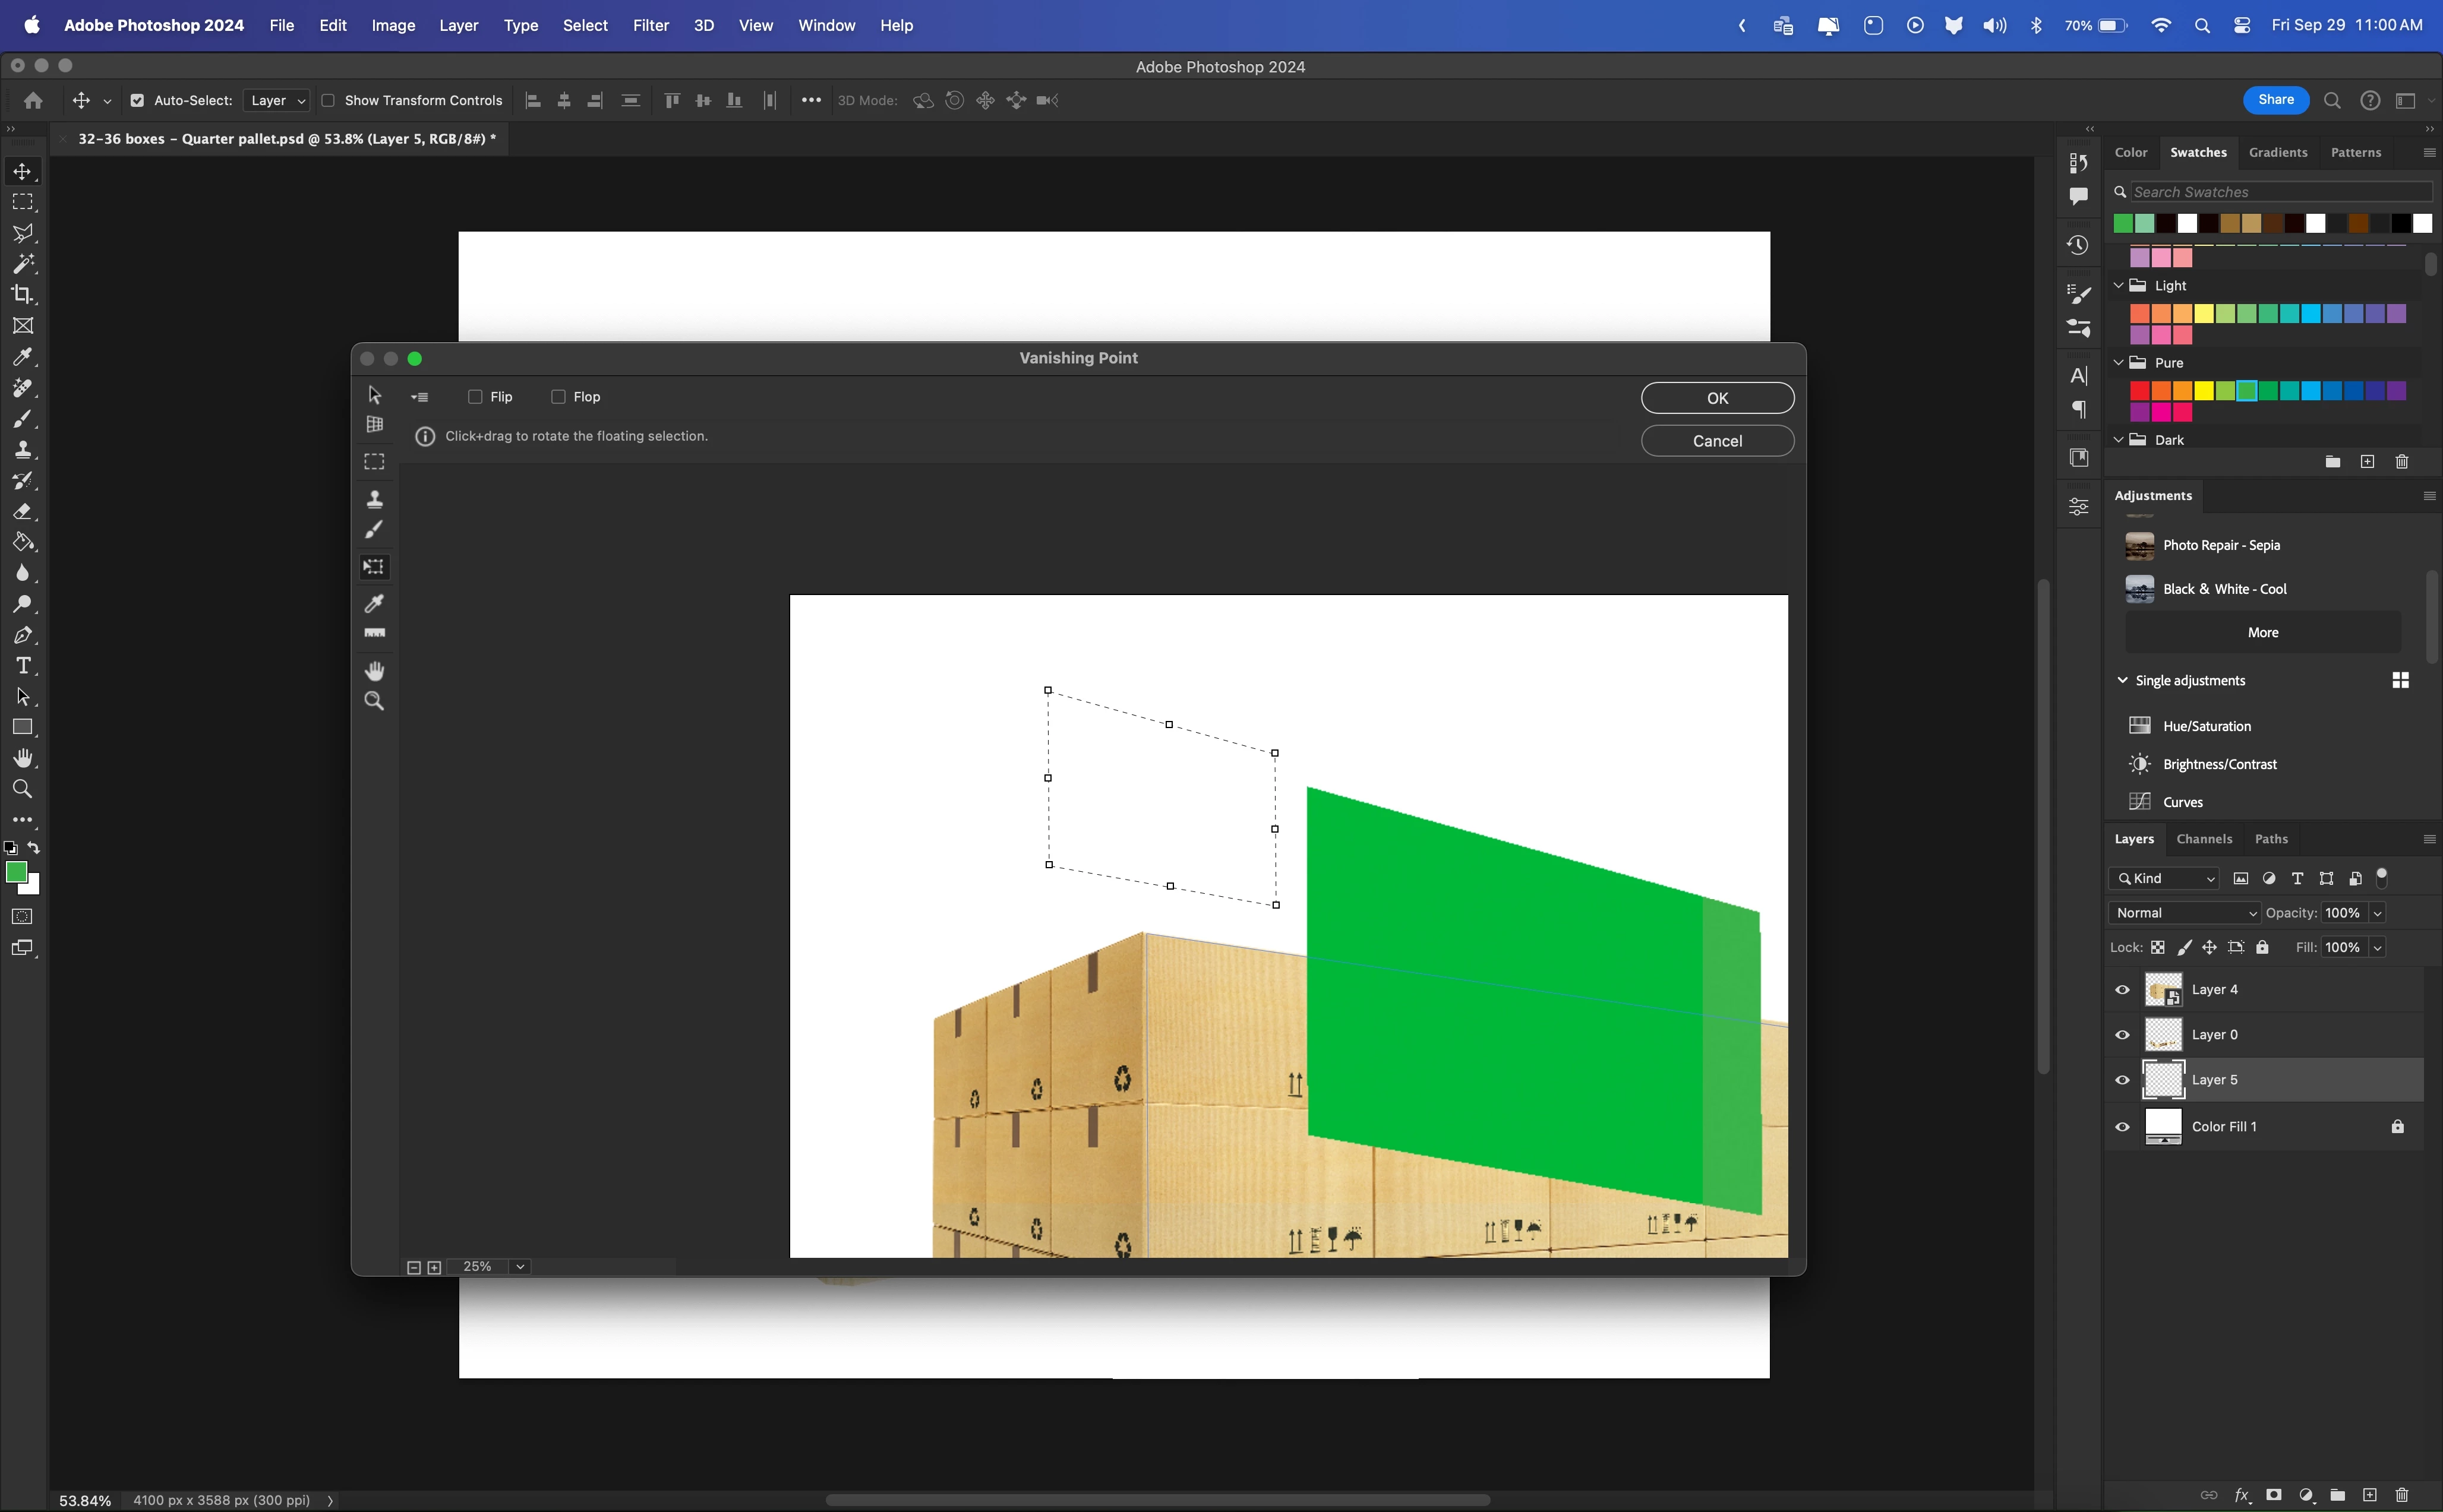Pick the Vanishing Point Eyedropper tool
Screen dimensions: 2443x1512
click(x=374, y=603)
